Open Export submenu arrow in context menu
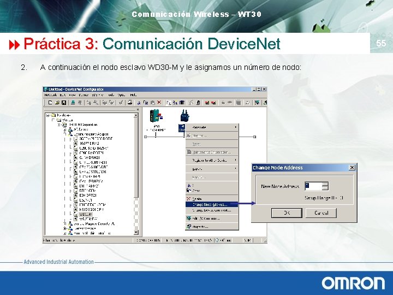Screen dimensions: 393x295 (236, 169)
